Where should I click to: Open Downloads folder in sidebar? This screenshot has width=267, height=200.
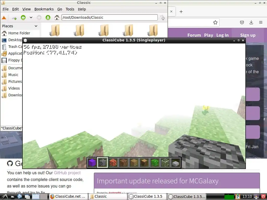click(12, 95)
